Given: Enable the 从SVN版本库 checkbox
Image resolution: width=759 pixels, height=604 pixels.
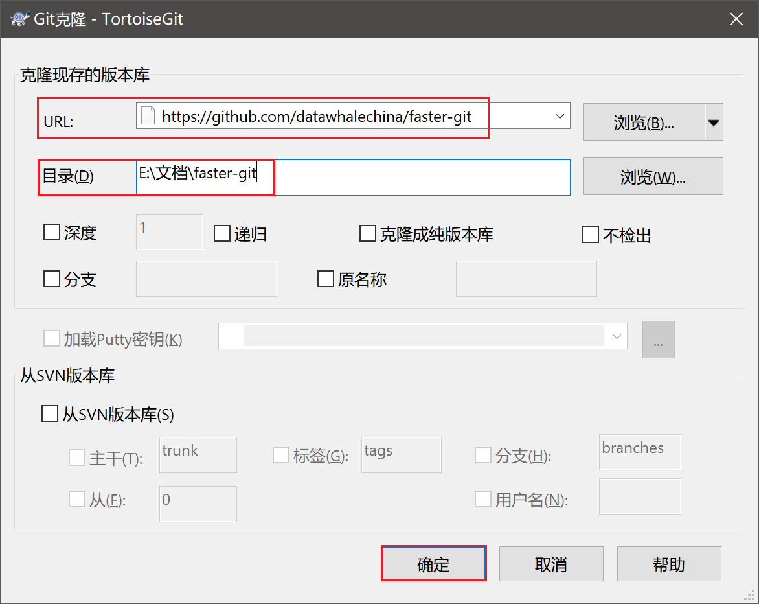Looking at the screenshot, I should point(50,414).
